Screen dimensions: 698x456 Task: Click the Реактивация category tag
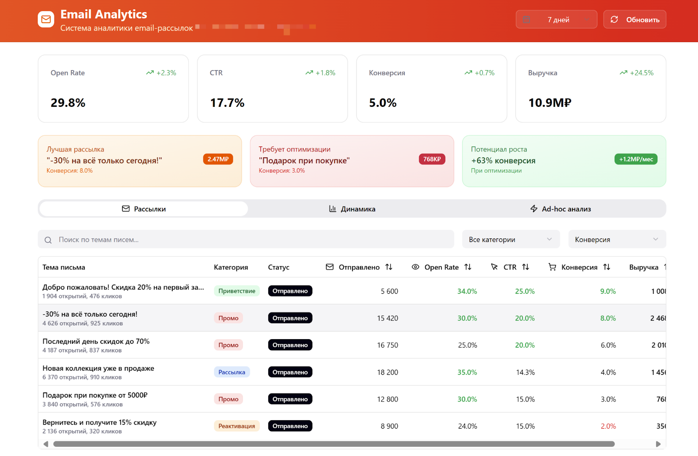237,426
